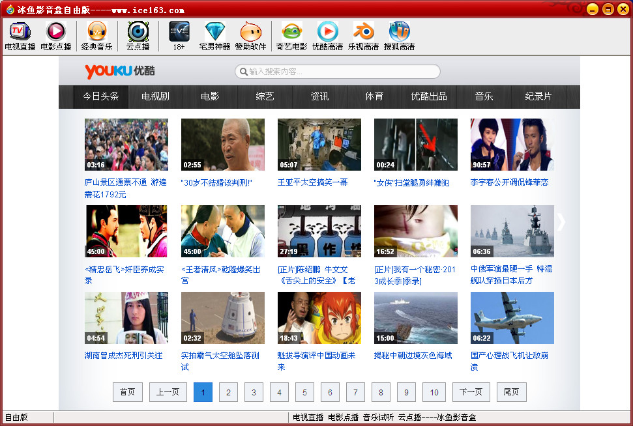This screenshot has width=633, height=426.
Task: Open the 我有一个秘密 video thumbnail
Action: (x=416, y=231)
